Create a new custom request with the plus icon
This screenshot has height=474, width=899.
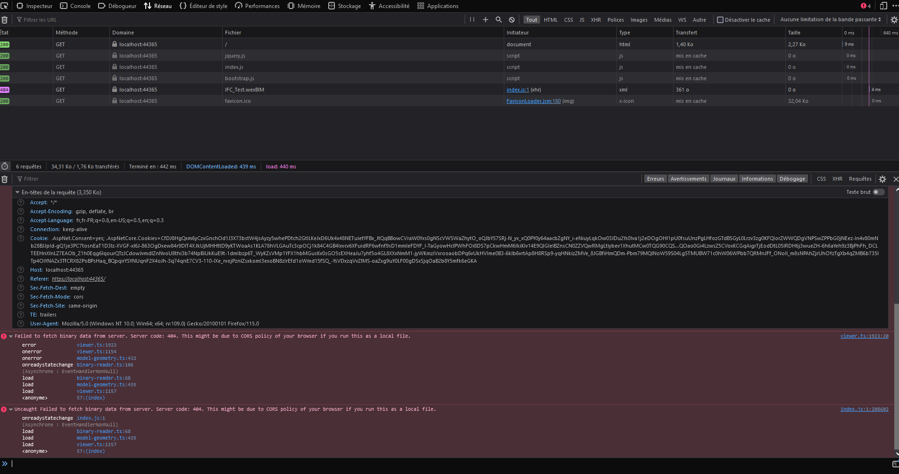[x=485, y=19]
